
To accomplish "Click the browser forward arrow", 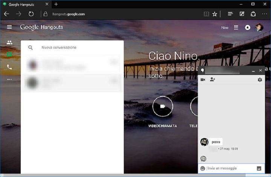I will click(x=19, y=14).
